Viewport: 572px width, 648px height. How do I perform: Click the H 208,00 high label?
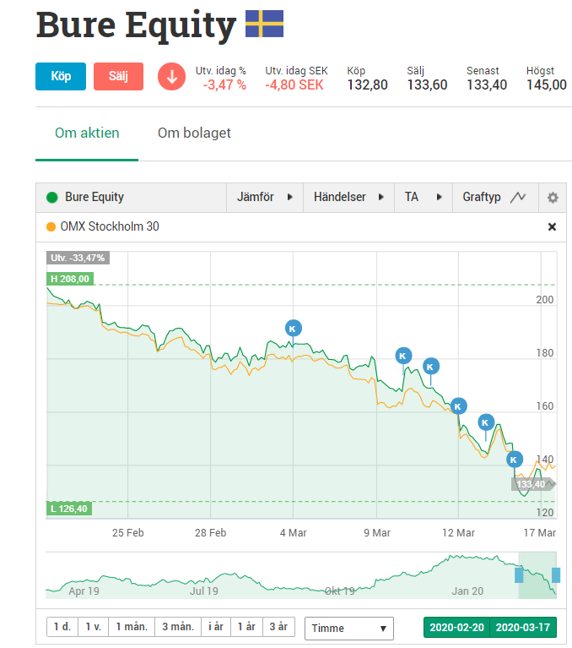pyautogui.click(x=70, y=279)
